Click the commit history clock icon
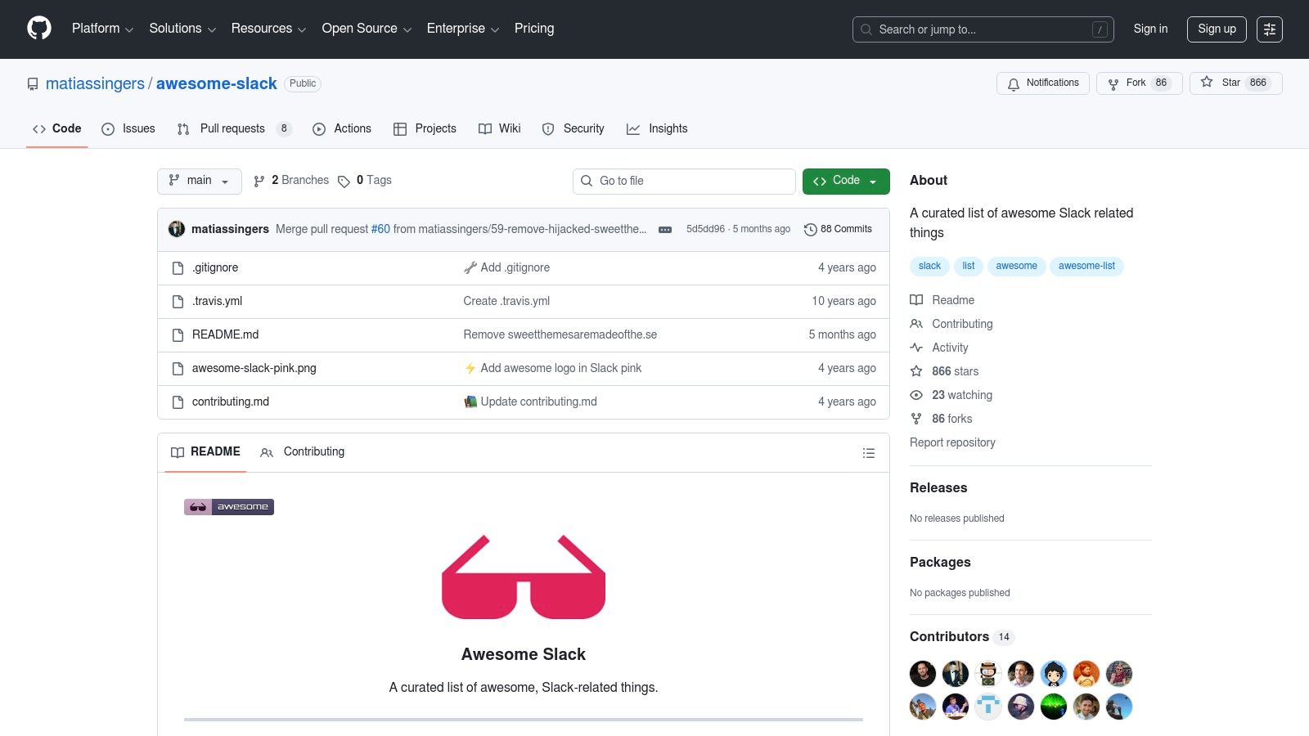This screenshot has width=1309, height=736. click(x=810, y=230)
